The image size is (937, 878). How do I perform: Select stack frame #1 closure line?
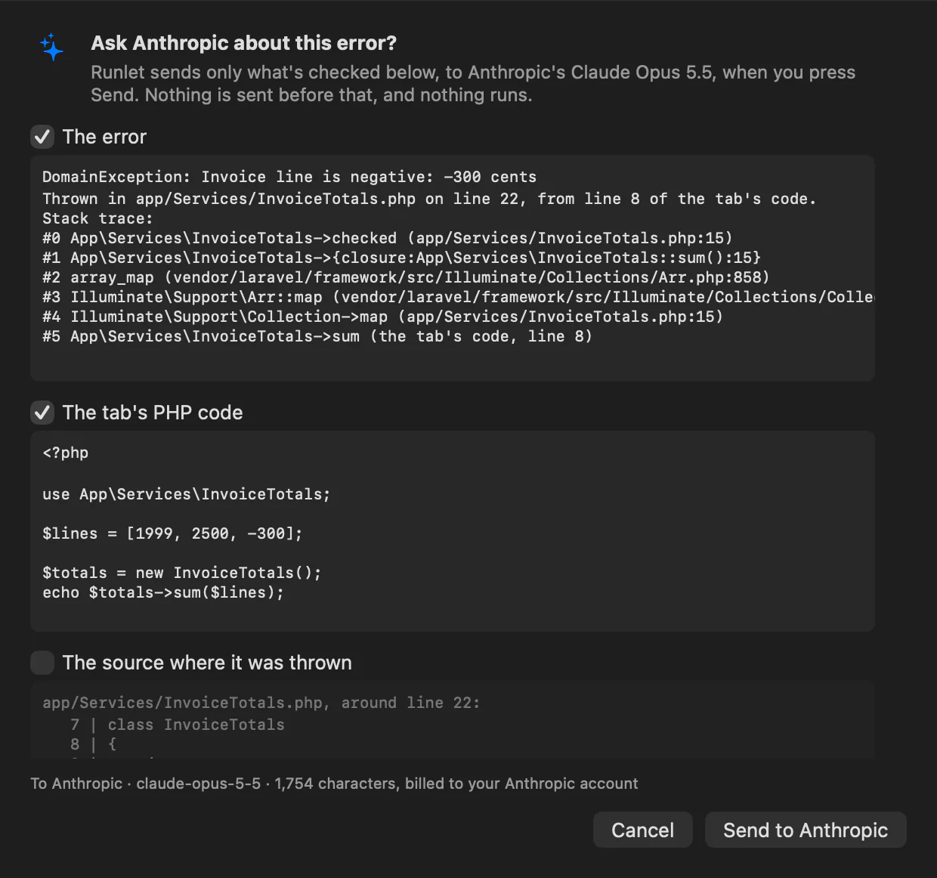tap(402, 258)
